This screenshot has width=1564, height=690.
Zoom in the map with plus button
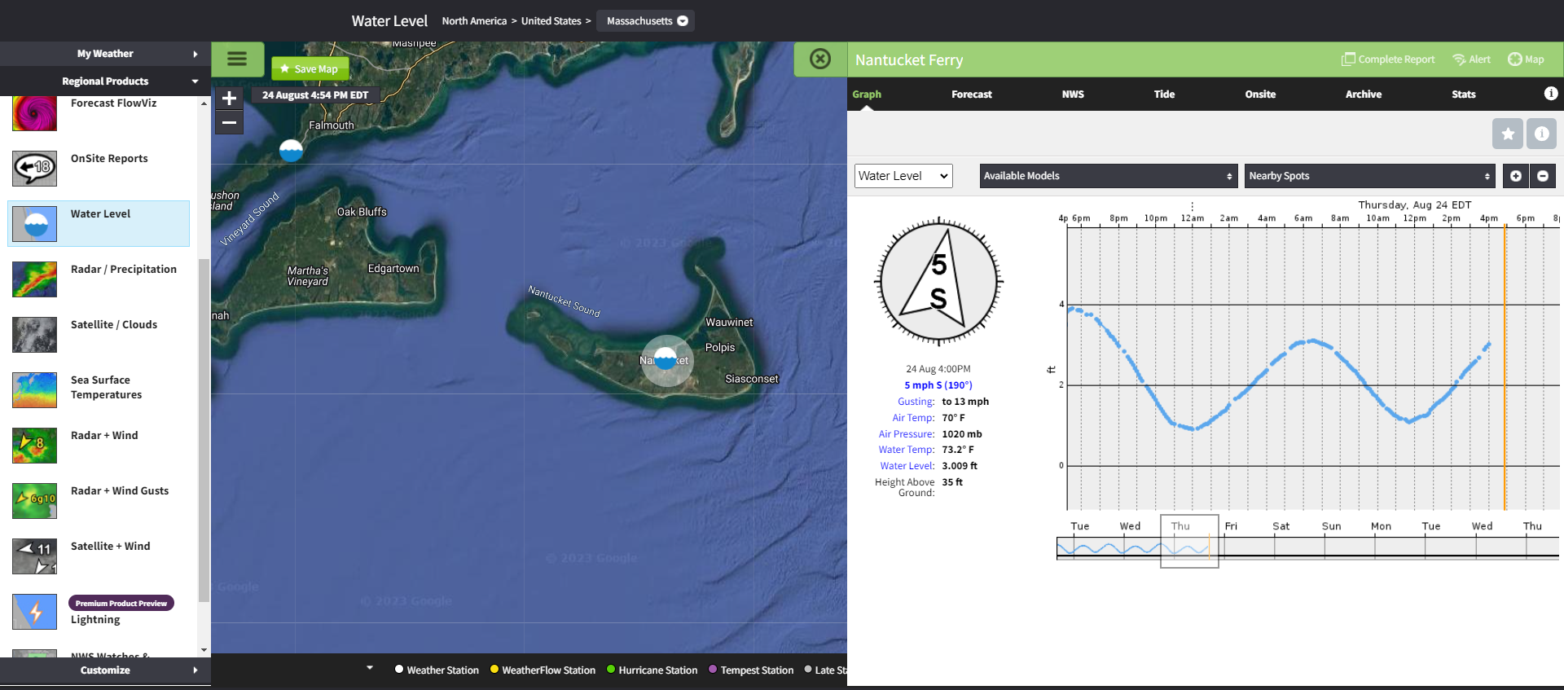(x=230, y=99)
